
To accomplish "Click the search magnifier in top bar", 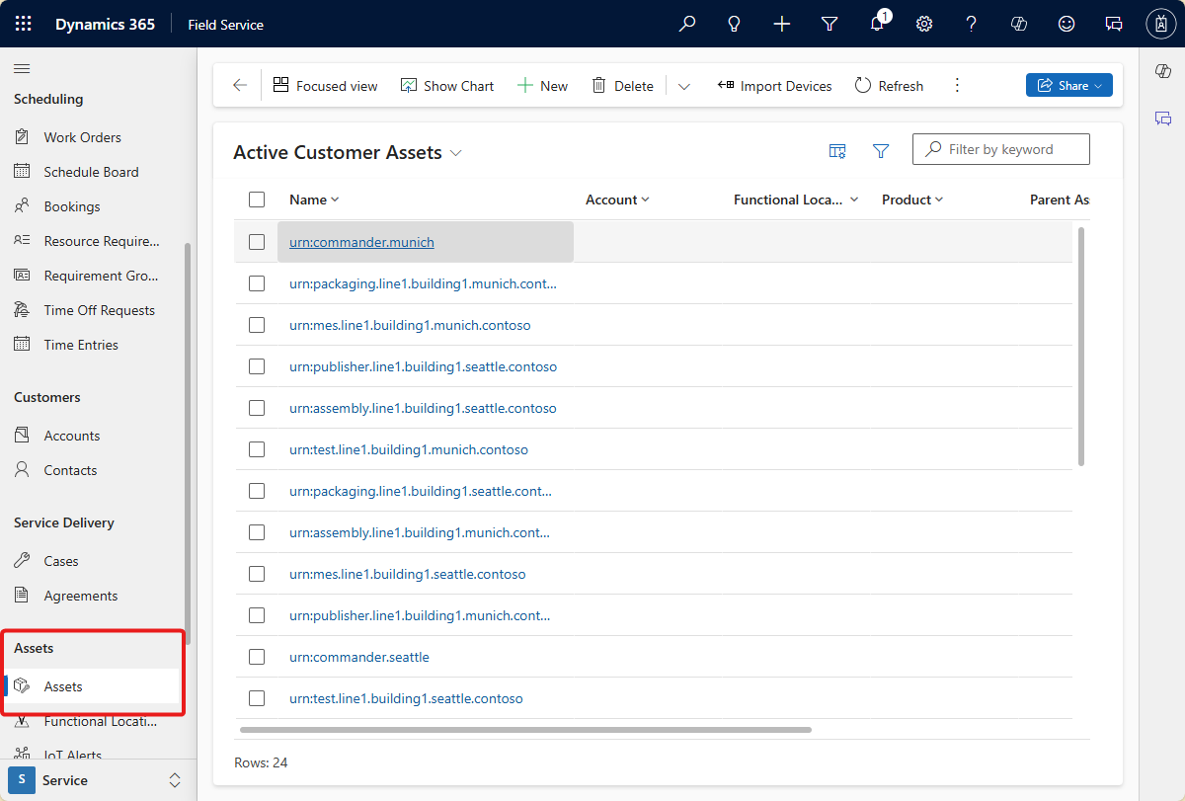I will 687,24.
